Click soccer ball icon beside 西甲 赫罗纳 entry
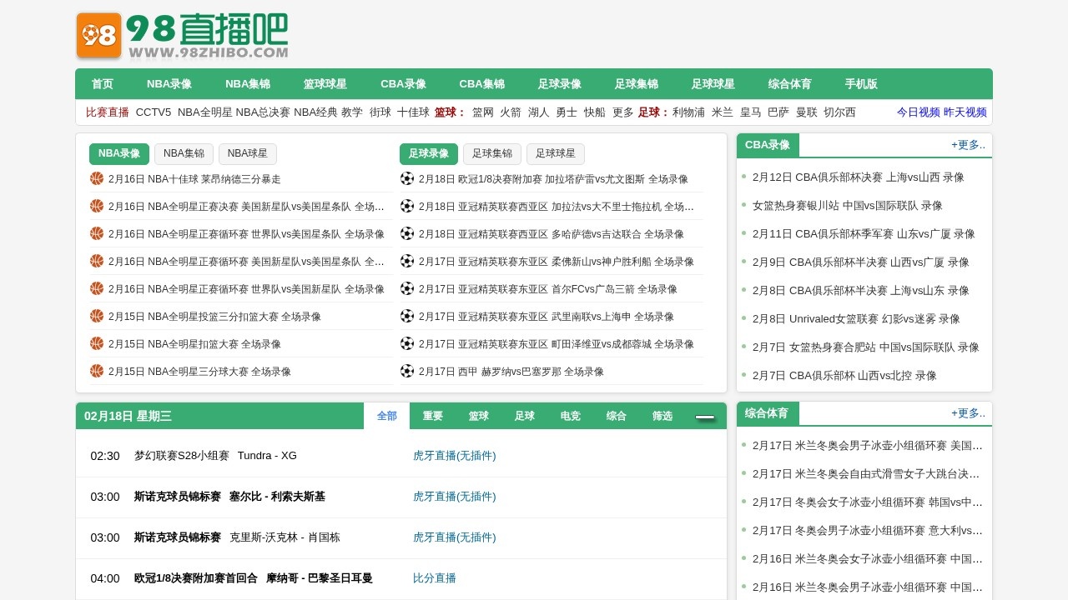The width and height of the screenshot is (1068, 600). coord(407,371)
